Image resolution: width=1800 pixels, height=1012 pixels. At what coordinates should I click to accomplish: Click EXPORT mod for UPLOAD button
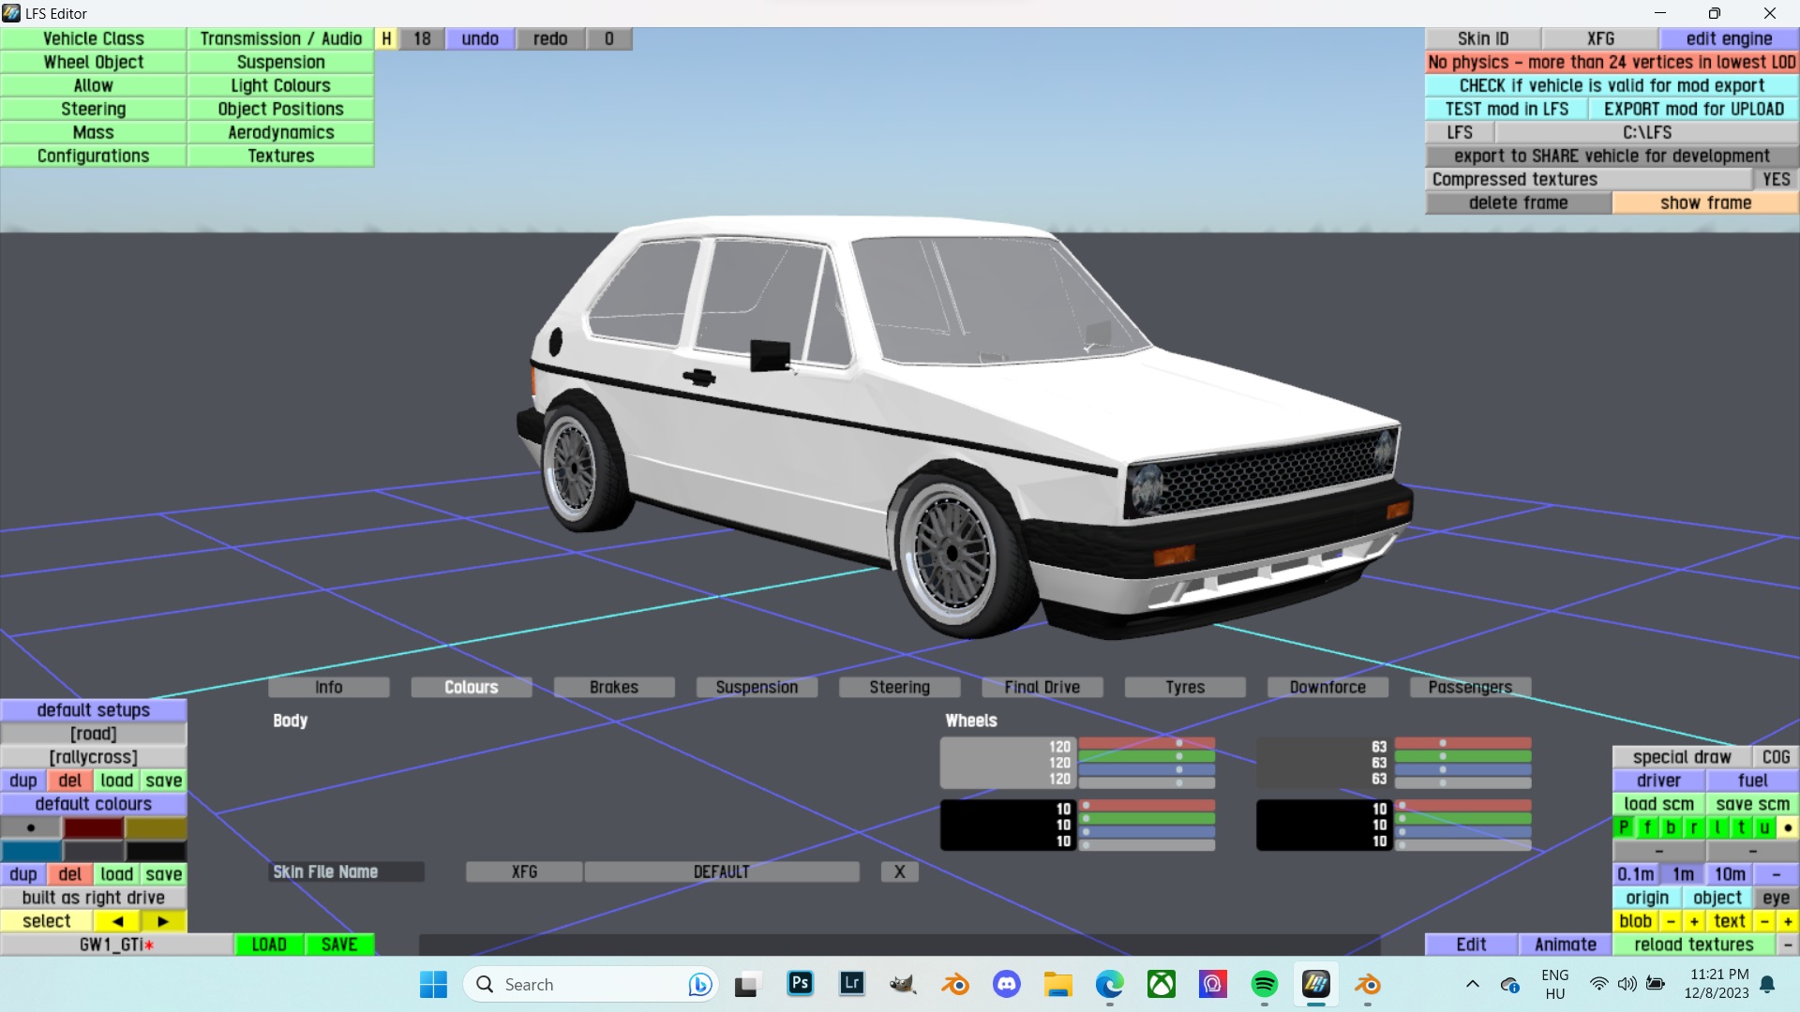(1693, 109)
